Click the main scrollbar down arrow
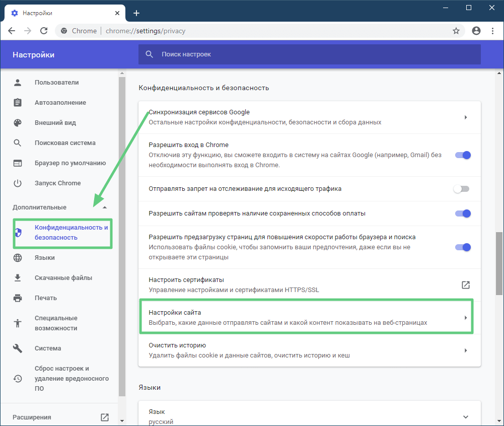 click(499, 421)
